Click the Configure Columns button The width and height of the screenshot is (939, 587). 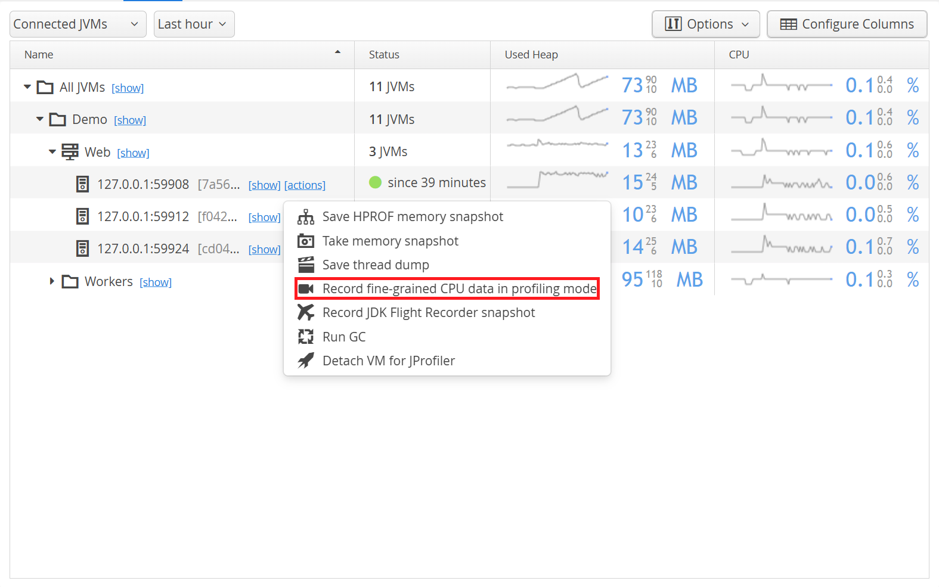point(847,24)
